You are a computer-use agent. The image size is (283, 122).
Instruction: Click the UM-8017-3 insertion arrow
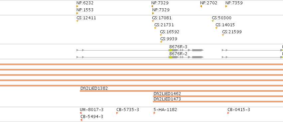point(81,113)
